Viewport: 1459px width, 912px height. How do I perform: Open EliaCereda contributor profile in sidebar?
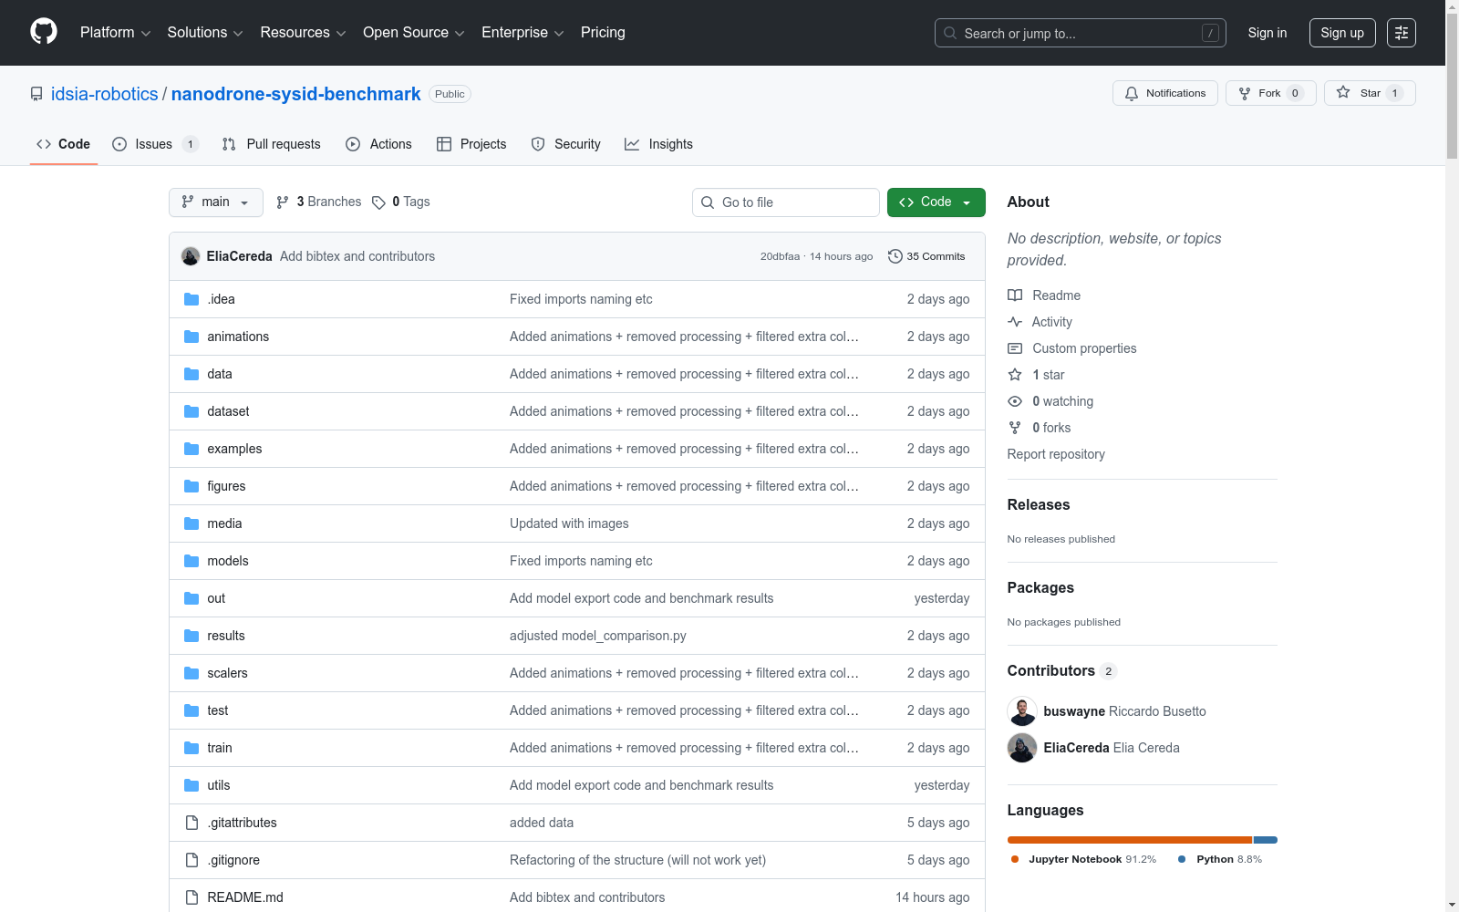(x=1076, y=748)
